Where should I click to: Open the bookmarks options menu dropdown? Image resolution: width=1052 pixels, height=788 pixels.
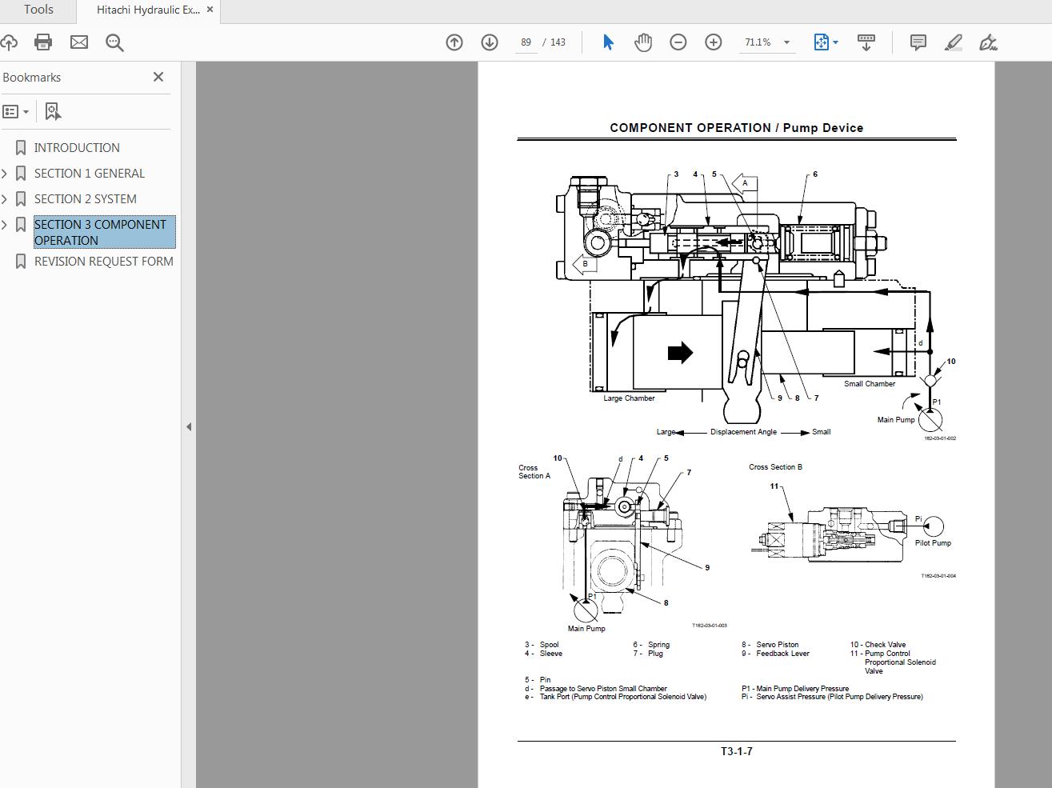tap(16, 112)
